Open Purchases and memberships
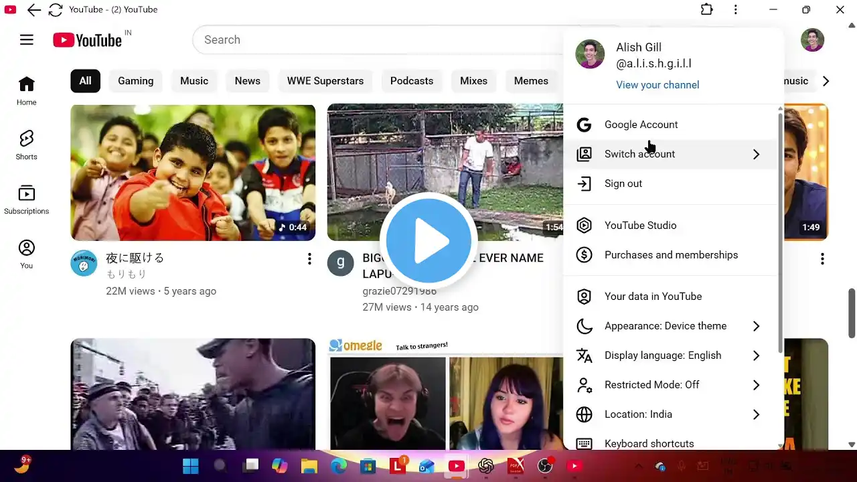Image resolution: width=857 pixels, height=482 pixels. (x=670, y=255)
